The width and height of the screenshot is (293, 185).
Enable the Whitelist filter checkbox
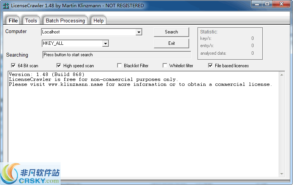coord(165,66)
